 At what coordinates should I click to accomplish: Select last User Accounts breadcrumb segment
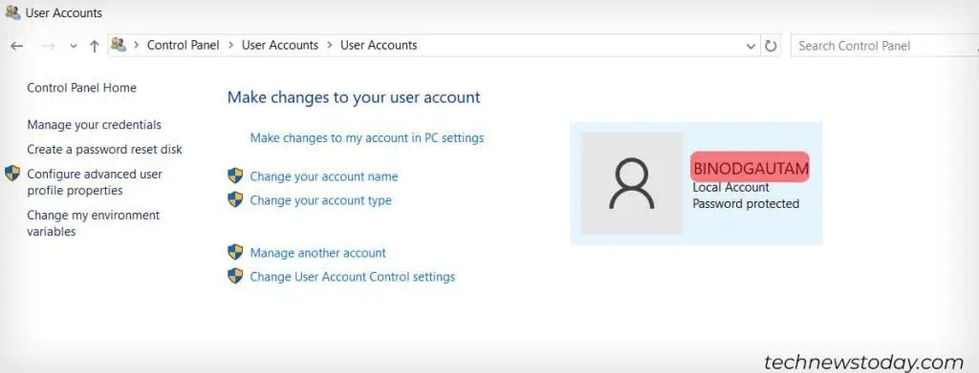pyautogui.click(x=379, y=45)
